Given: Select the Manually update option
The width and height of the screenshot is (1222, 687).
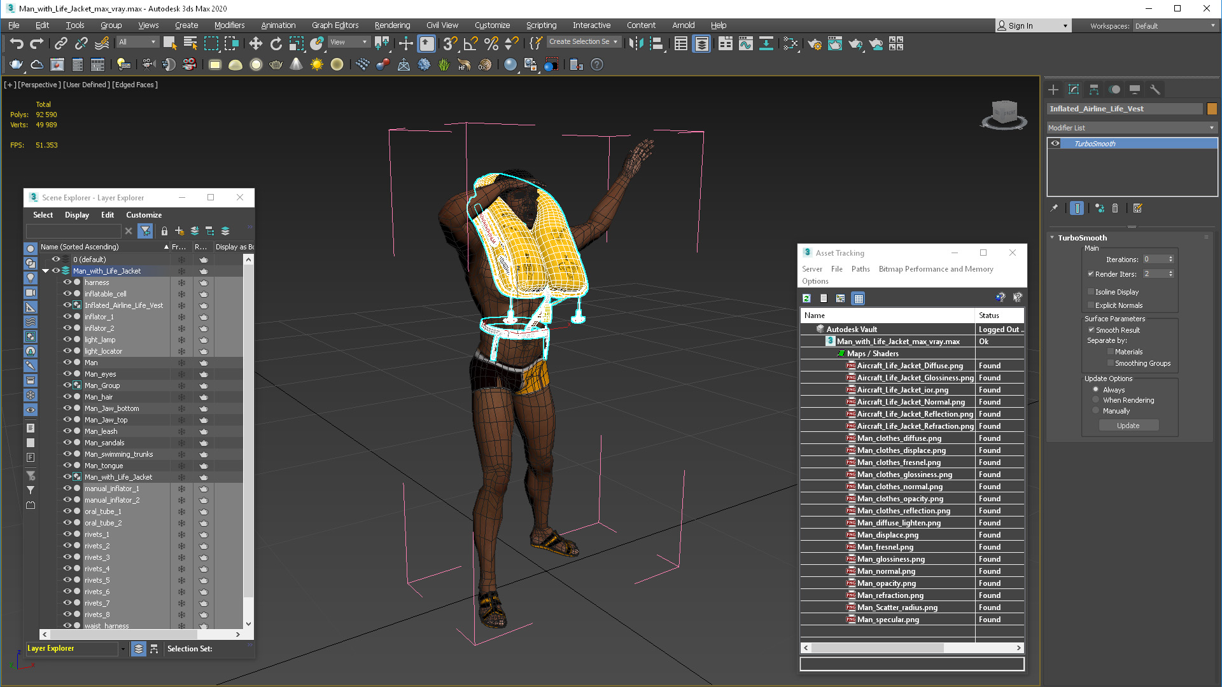Looking at the screenshot, I should [x=1096, y=411].
